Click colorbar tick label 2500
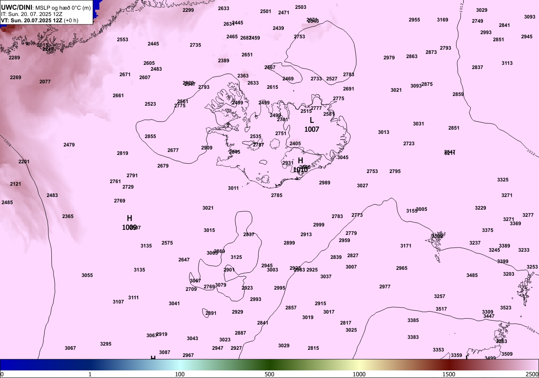This screenshot has height=378, width=539. click(532, 374)
